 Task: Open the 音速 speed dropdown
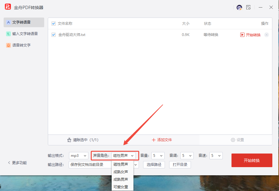216,156
